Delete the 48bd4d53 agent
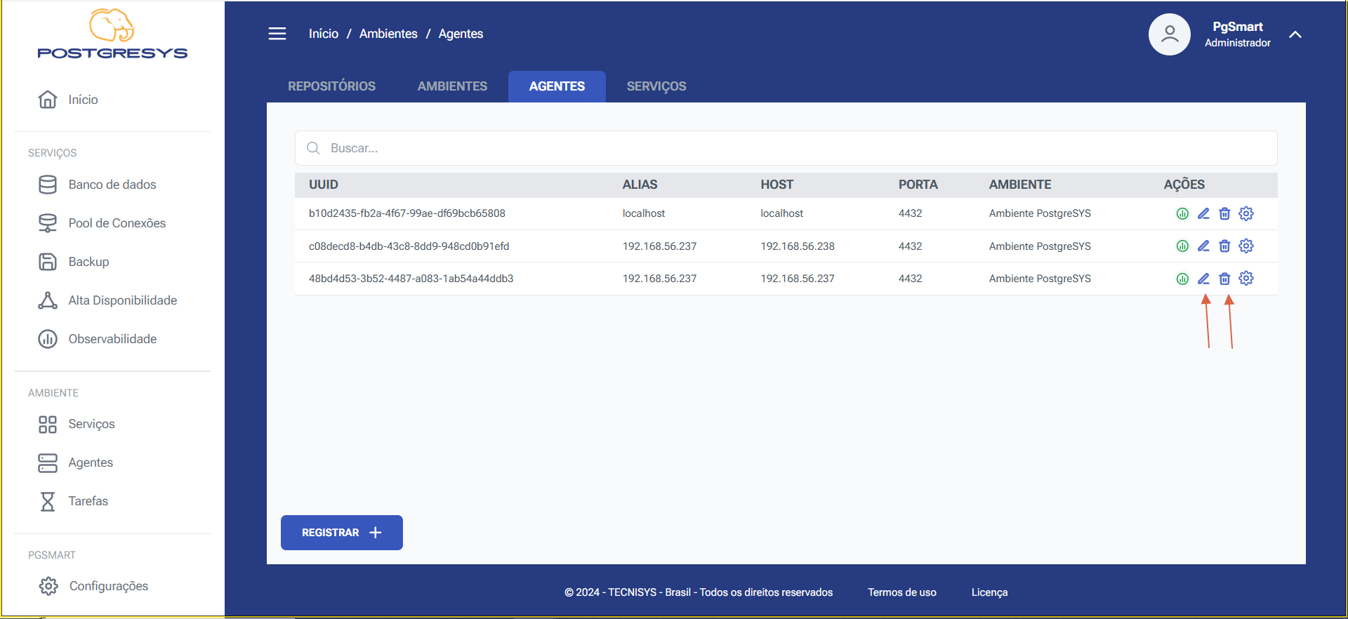Viewport: 1348px width, 619px height. (1224, 279)
